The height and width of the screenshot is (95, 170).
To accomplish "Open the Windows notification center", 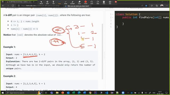I will (x=167, y=93).
